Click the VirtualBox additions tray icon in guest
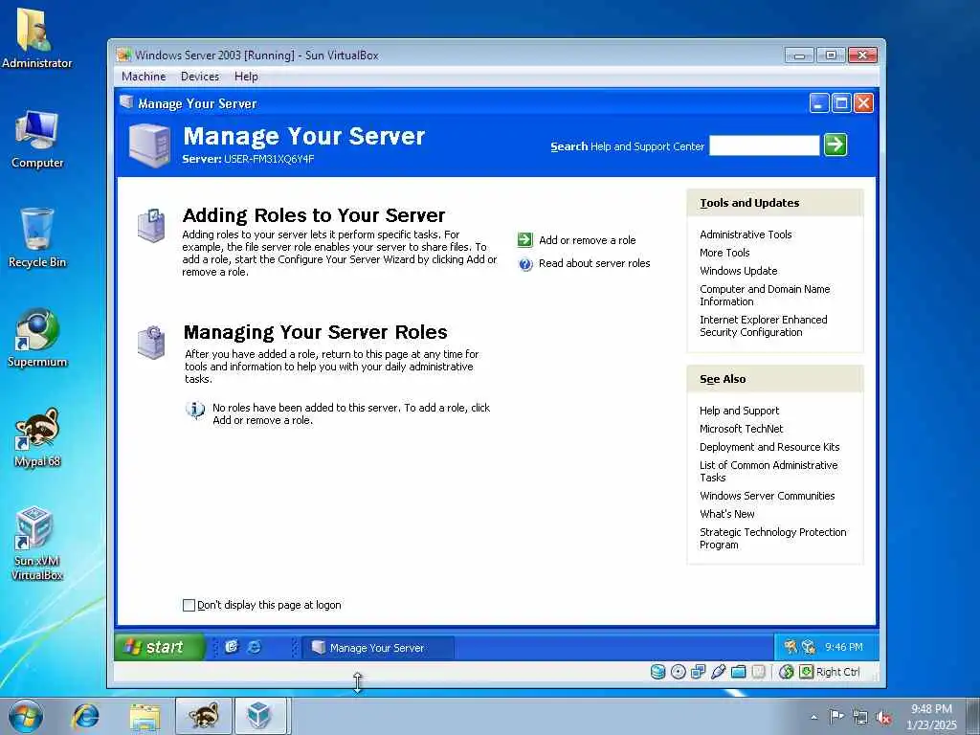This screenshot has height=735, width=980. coord(809,647)
